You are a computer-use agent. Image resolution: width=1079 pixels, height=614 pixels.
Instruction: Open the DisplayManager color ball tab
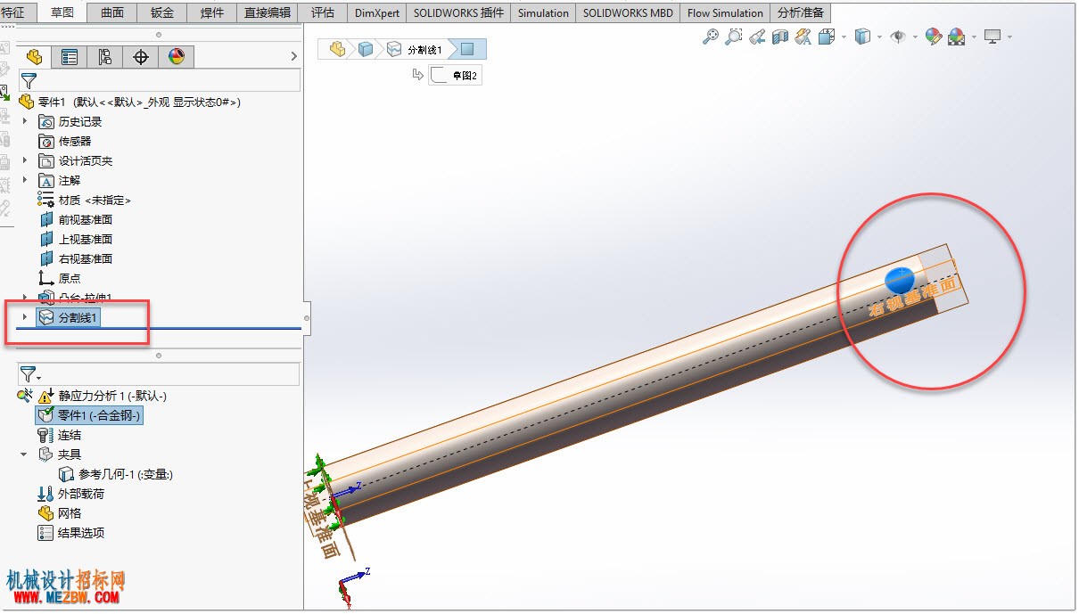point(177,57)
